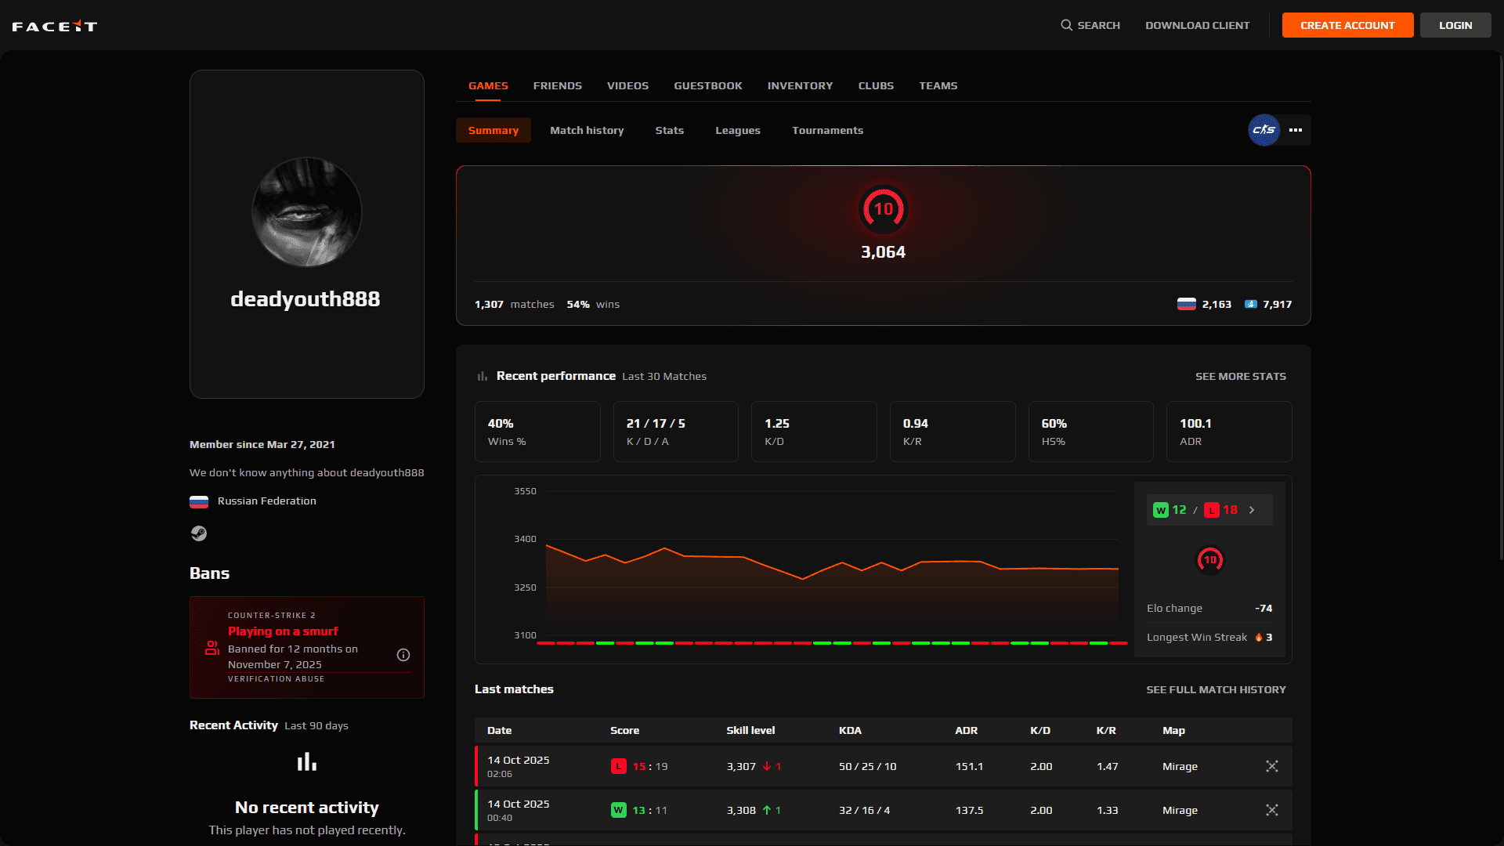Click deadyouth888 profile avatar
This screenshot has width=1504, height=846.
click(x=306, y=212)
